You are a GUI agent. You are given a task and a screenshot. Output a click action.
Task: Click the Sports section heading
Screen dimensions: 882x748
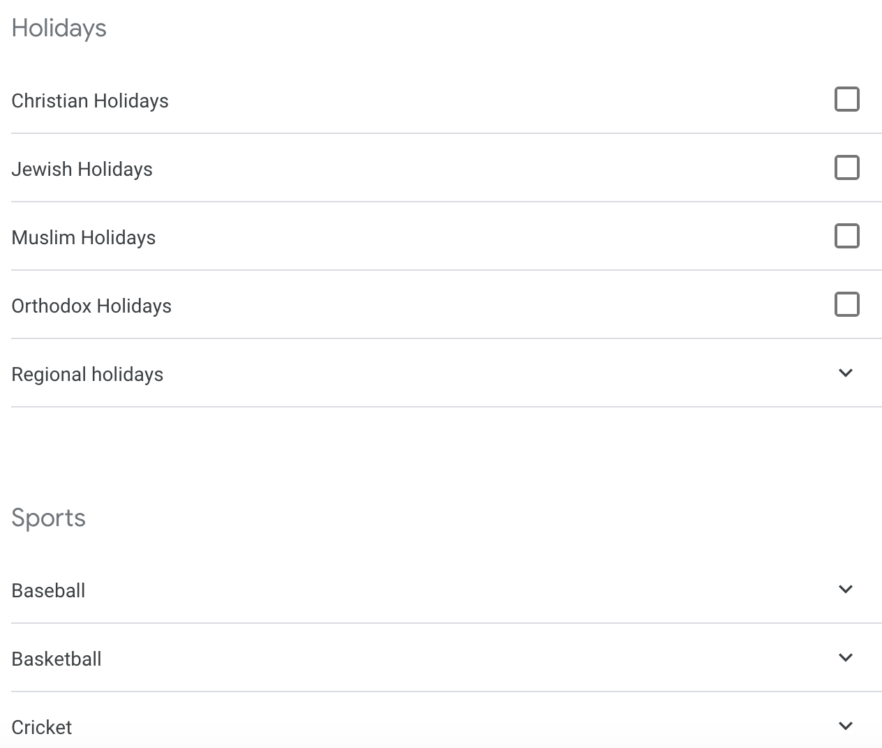pyautogui.click(x=49, y=518)
